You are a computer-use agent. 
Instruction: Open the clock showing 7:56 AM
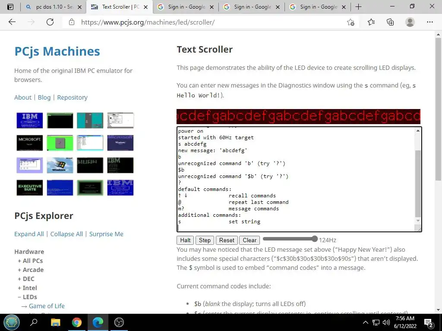coord(405,322)
